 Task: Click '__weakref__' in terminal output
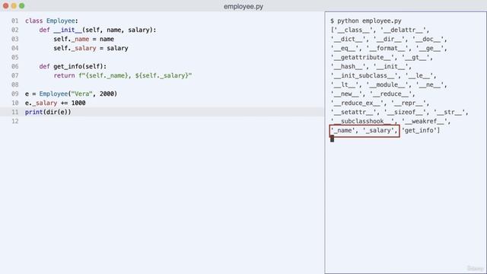(x=425, y=121)
